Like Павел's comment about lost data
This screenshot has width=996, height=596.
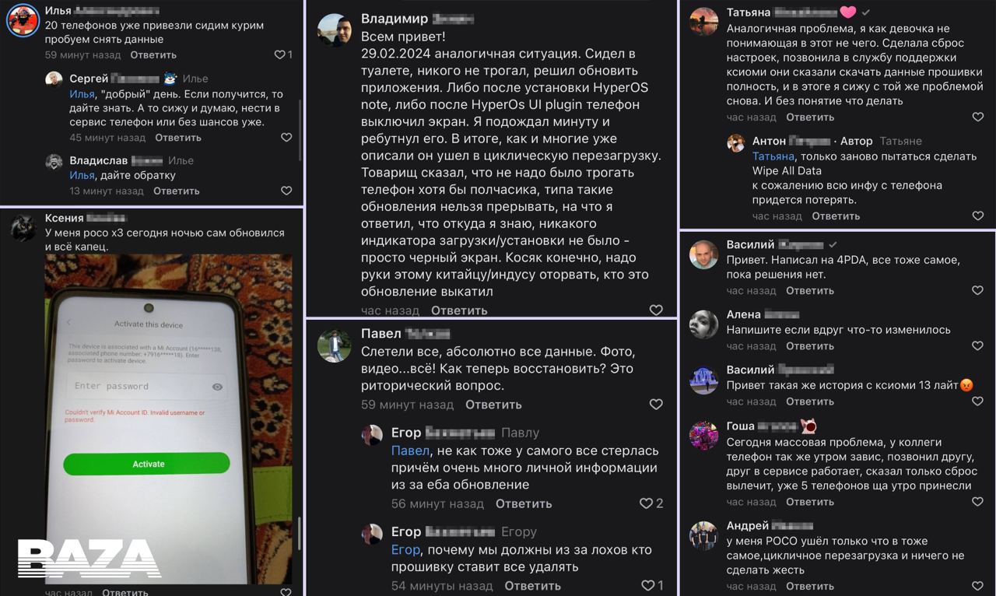coord(656,405)
